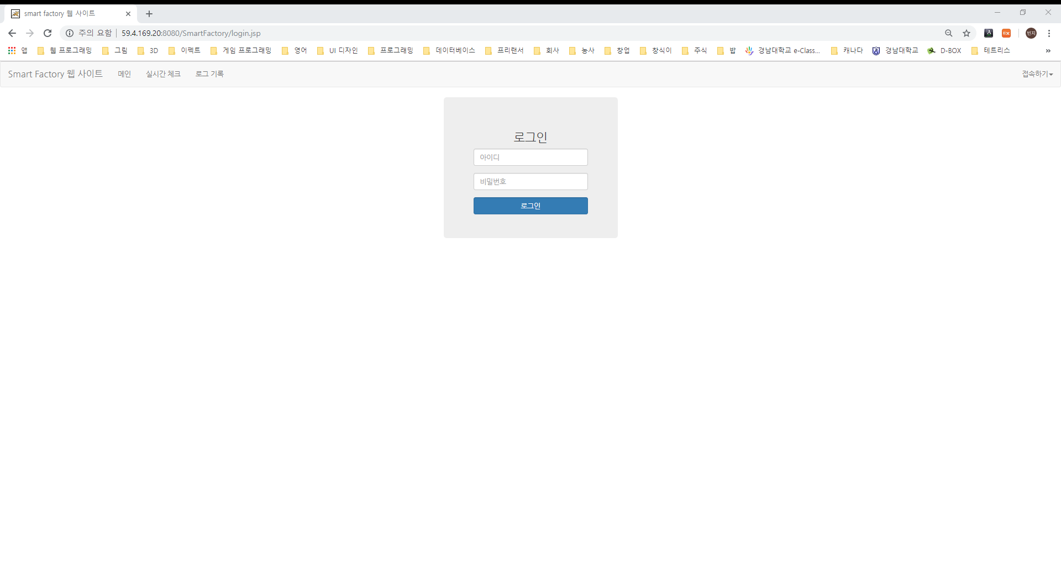Open the 접속하기 dropdown menu
Image resolution: width=1061 pixels, height=579 pixels.
(1037, 73)
